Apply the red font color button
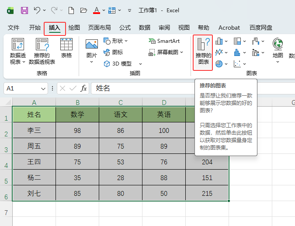295x226 pixels. (97, 10)
